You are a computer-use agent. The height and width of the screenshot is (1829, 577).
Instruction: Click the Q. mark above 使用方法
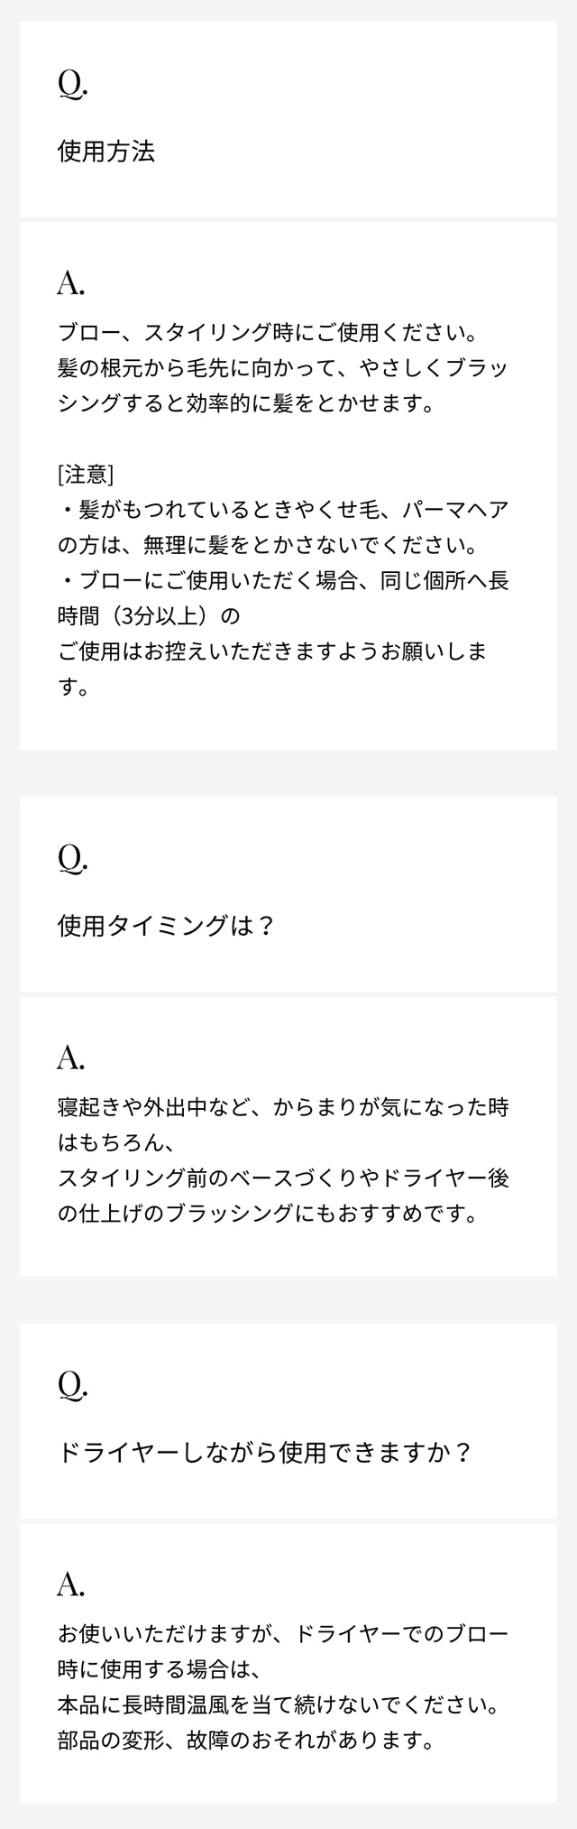coord(72,83)
